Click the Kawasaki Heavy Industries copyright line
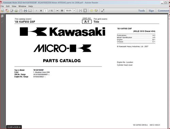The width and height of the screenshot is (170, 129). tap(133, 46)
